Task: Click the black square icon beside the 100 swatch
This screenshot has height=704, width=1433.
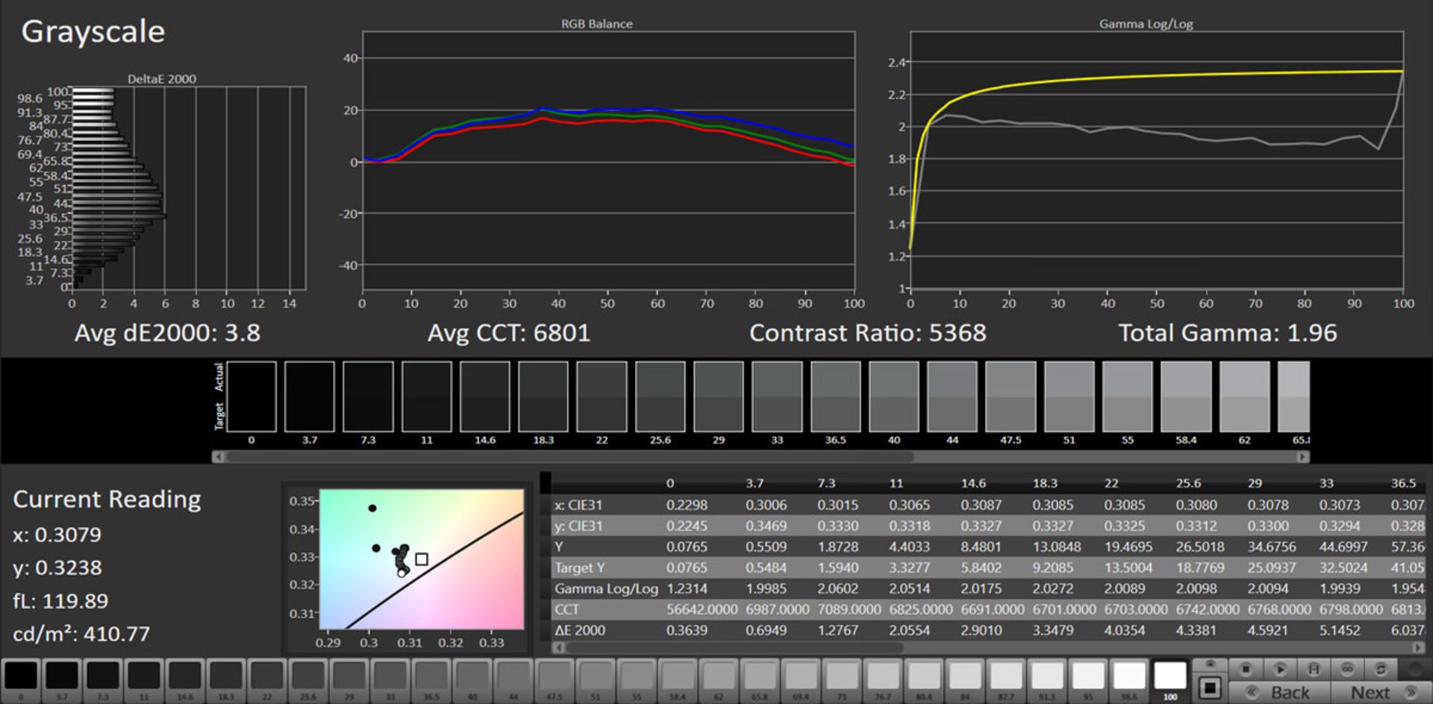Action: point(1210,688)
